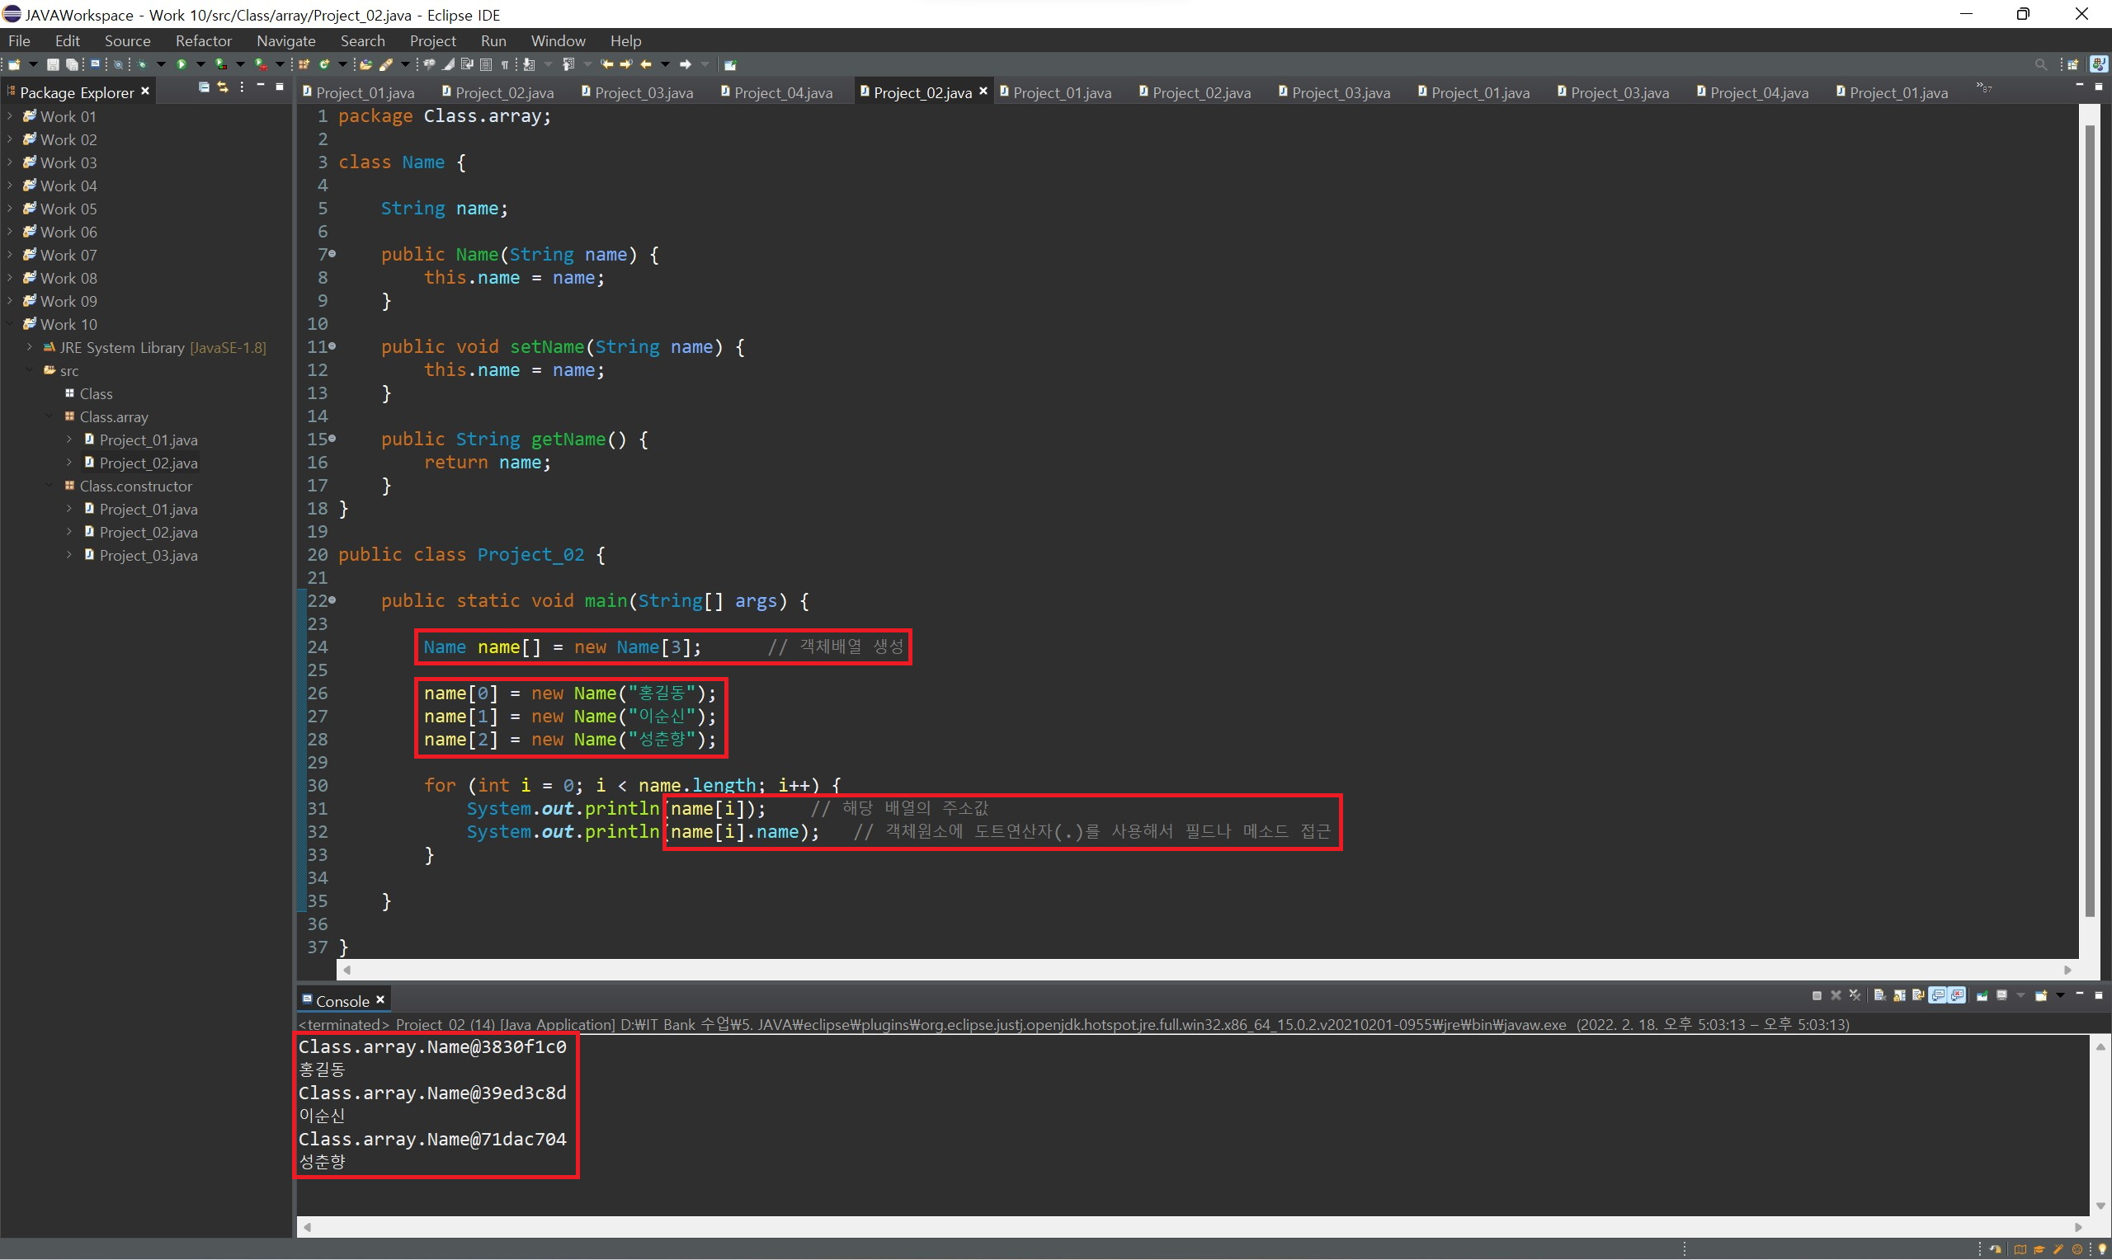The image size is (2112, 1260).
Task: Expand the Work 05 project node
Action: pos(10,209)
